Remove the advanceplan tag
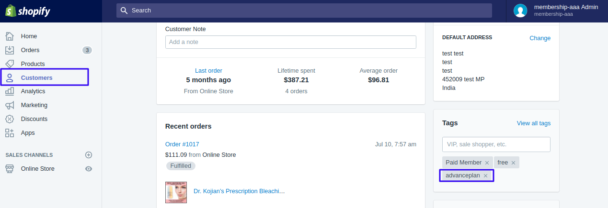The width and height of the screenshot is (608, 208). click(x=485, y=176)
